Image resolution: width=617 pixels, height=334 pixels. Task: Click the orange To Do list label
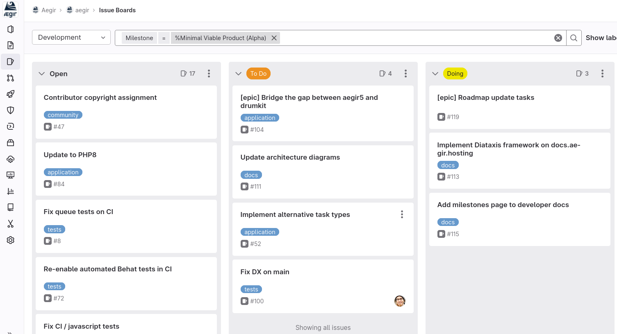pos(258,74)
